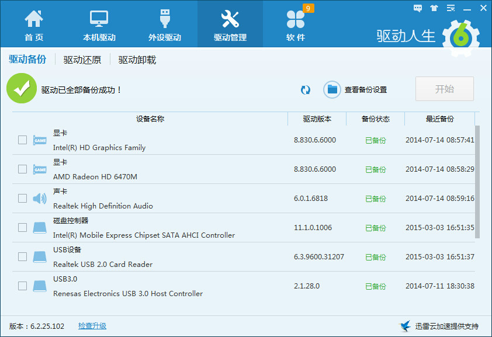Click the AMD Radeon graphics card icon

click(x=40, y=169)
